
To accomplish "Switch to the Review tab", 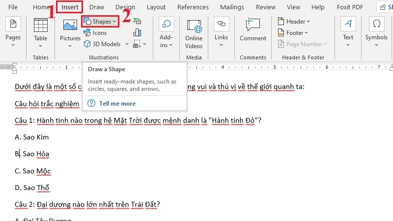I will click(265, 7).
